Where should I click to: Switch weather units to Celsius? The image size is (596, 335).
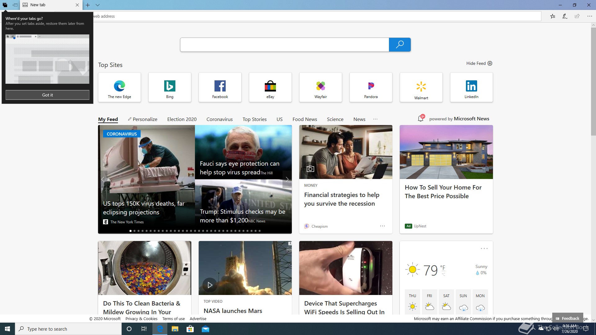[444, 274]
